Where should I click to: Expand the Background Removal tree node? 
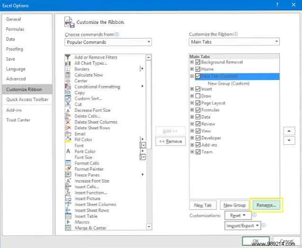point(192,62)
